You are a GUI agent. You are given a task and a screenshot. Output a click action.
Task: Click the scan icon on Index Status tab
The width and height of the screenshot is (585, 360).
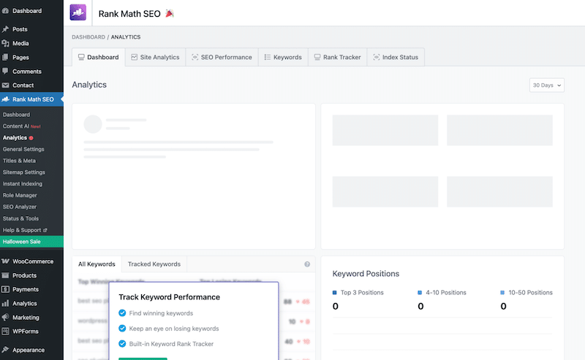pyautogui.click(x=377, y=57)
